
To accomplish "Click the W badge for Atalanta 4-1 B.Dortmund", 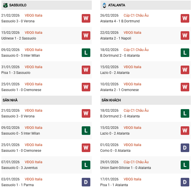I will coord(185,18).
